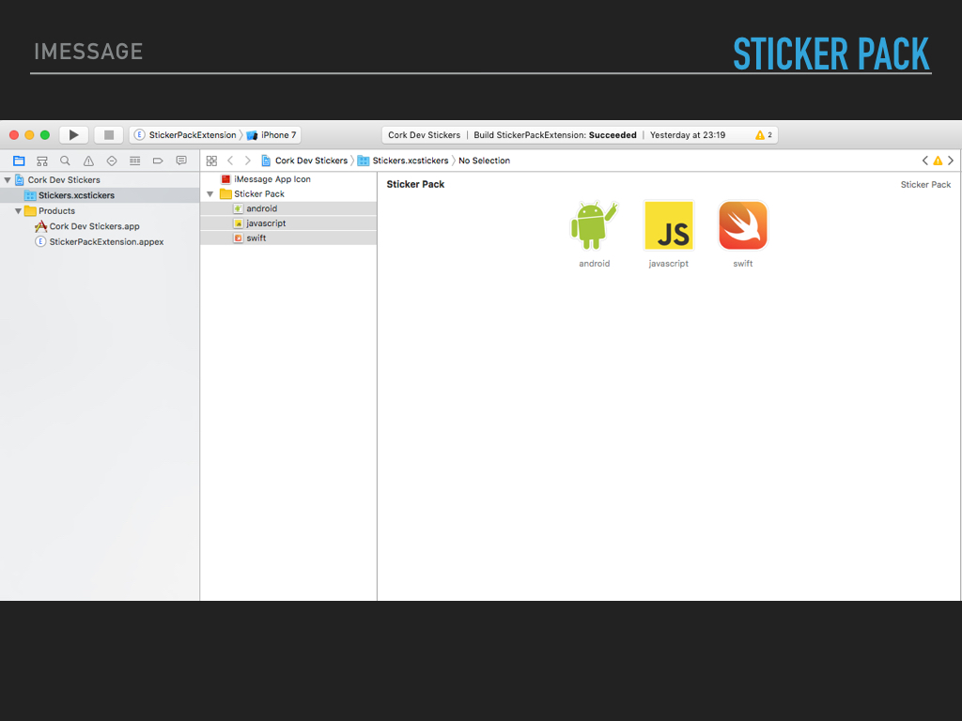Collapse the Sticker Pack folder

coord(209,193)
